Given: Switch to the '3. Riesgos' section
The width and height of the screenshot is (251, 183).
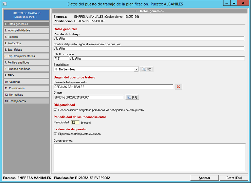Looking at the screenshot, I should pyautogui.click(x=26, y=37).
